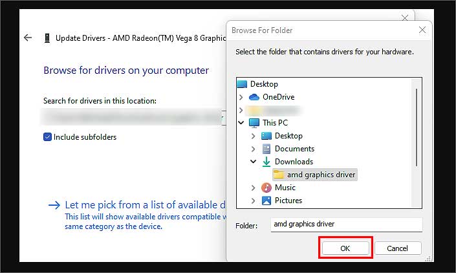Image resolution: width=456 pixels, height=273 pixels.
Task: Select the OneDrive cloud icon
Action: [254, 97]
